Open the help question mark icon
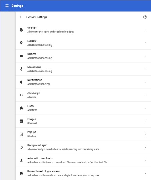The width and height of the screenshot is (151, 180). [145, 17]
